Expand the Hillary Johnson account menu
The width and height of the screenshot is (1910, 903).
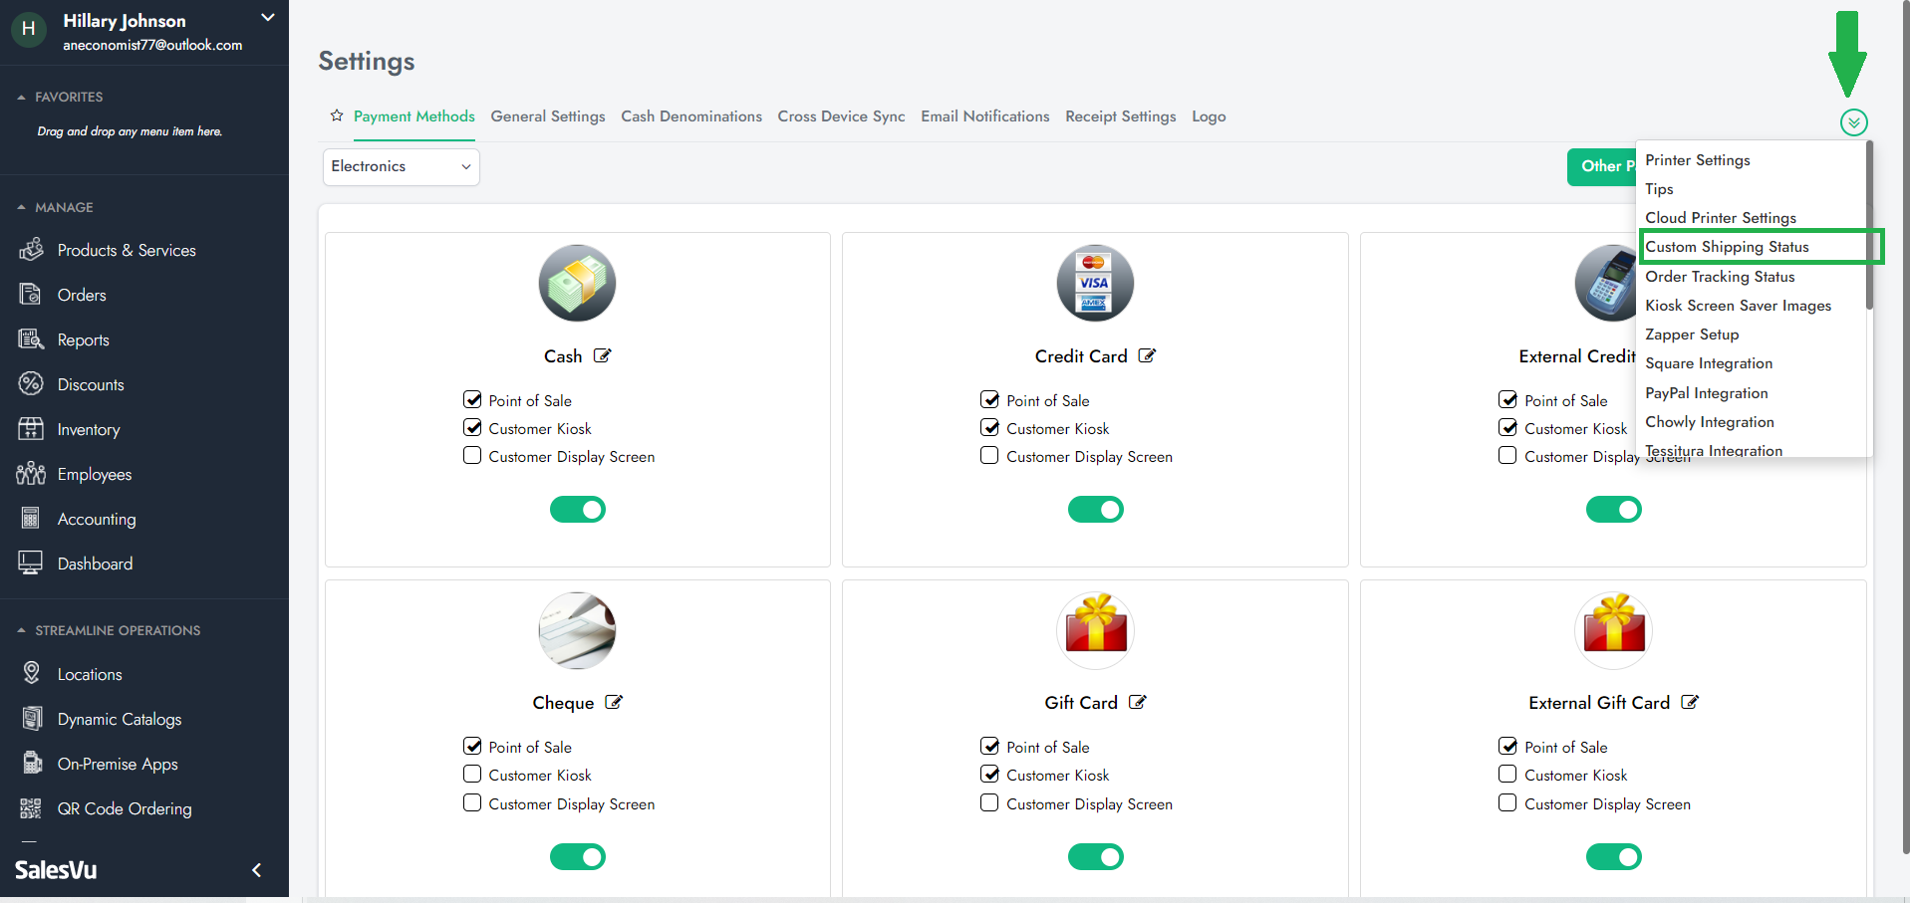tap(267, 18)
